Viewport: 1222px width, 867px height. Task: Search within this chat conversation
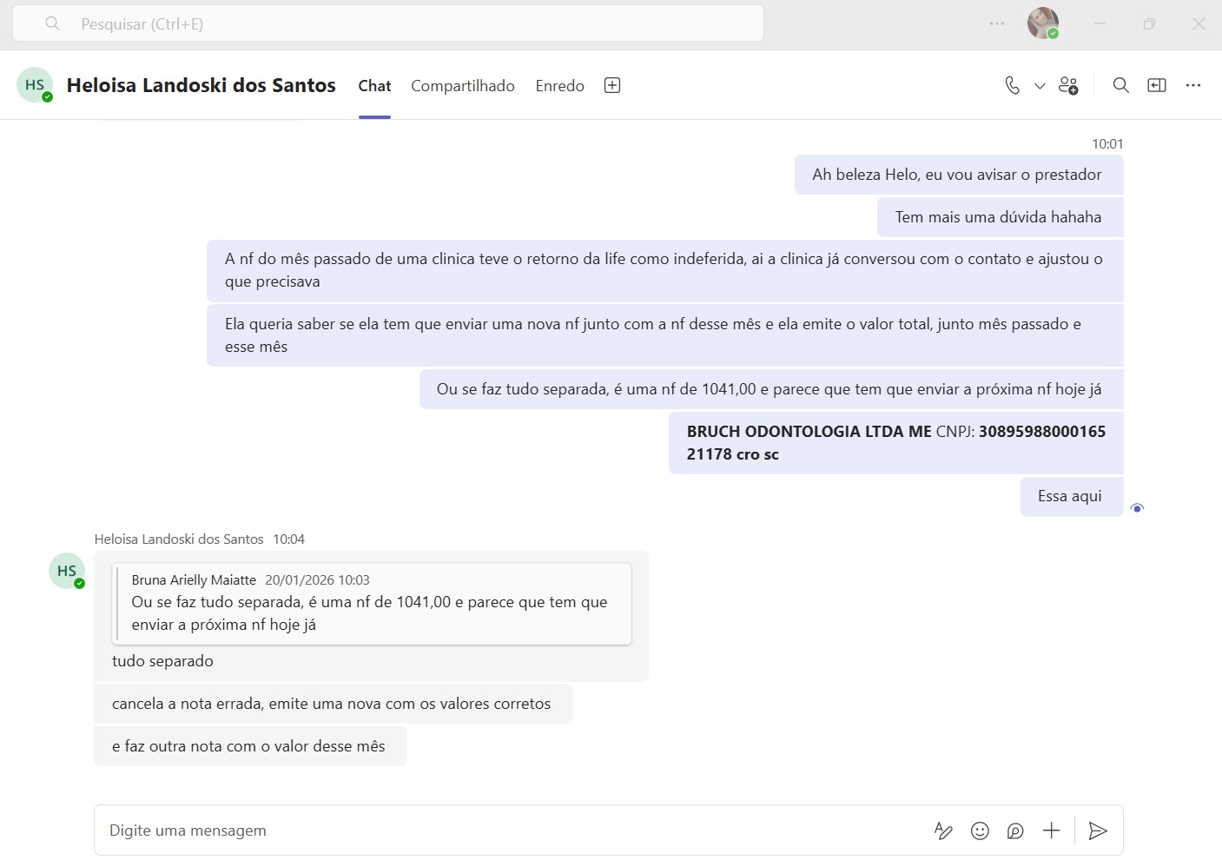[1121, 85]
